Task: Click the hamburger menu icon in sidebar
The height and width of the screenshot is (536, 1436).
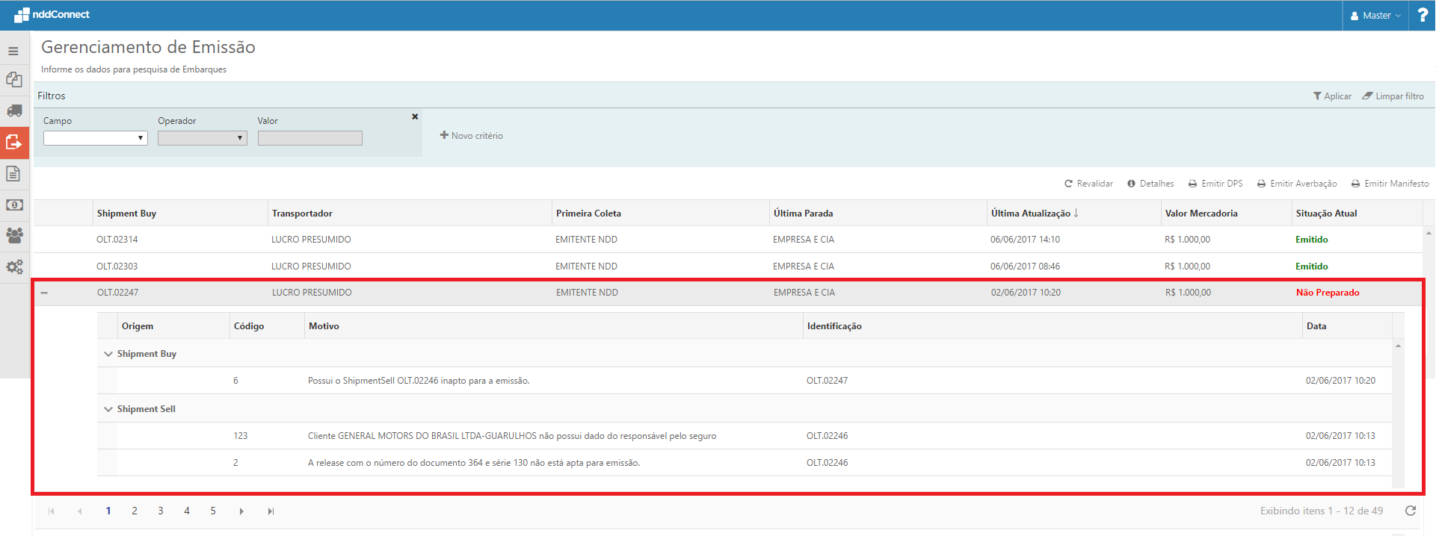Action: [x=13, y=52]
